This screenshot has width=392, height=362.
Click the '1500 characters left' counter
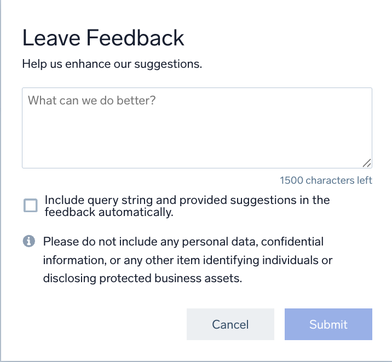(x=326, y=180)
